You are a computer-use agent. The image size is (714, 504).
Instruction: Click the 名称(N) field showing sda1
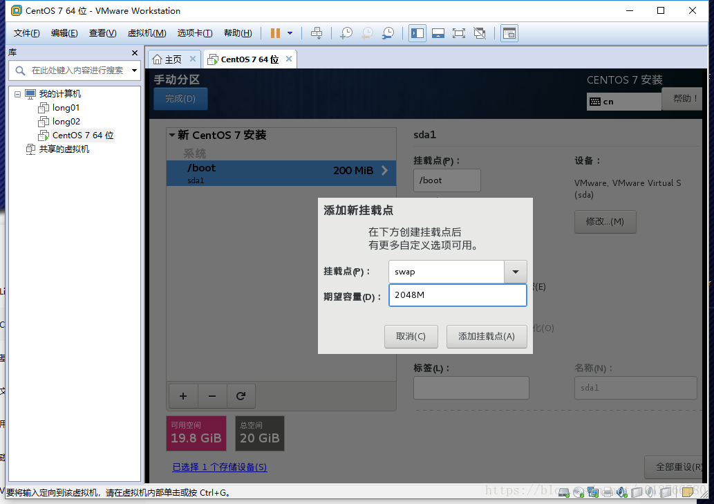[x=636, y=388]
